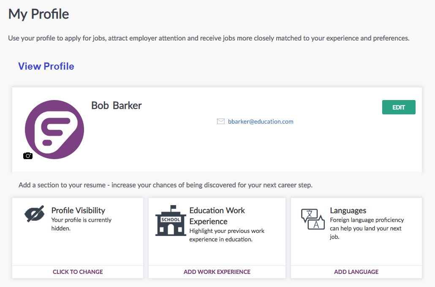Click the camera icon to change photo

pyautogui.click(x=28, y=156)
